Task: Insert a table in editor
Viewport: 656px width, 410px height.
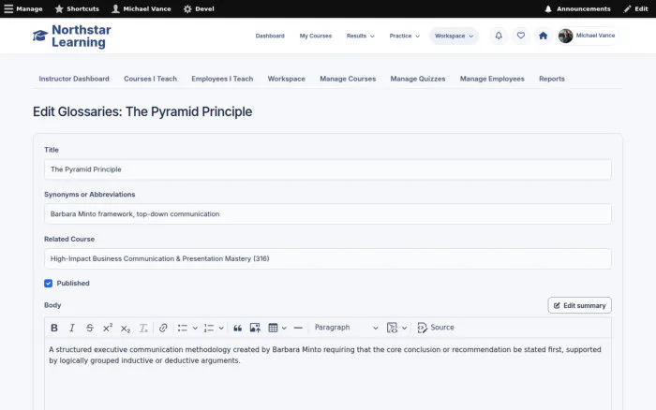Action: [x=274, y=328]
